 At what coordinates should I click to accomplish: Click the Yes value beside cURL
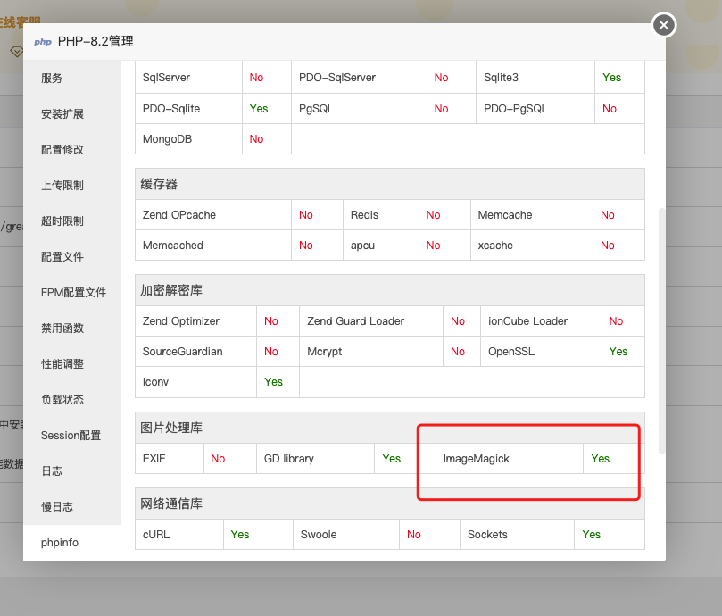coord(239,535)
